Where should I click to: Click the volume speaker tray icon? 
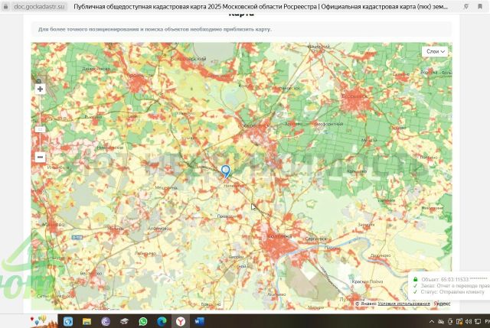(x=469, y=321)
